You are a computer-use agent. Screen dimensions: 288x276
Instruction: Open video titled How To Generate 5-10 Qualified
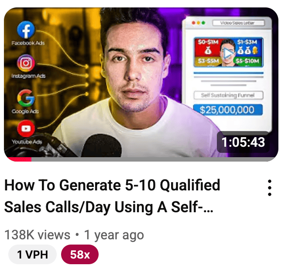[x=112, y=196]
